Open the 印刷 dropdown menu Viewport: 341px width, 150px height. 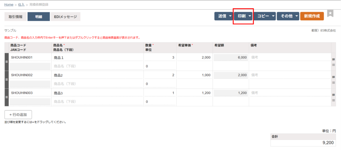click(x=243, y=16)
